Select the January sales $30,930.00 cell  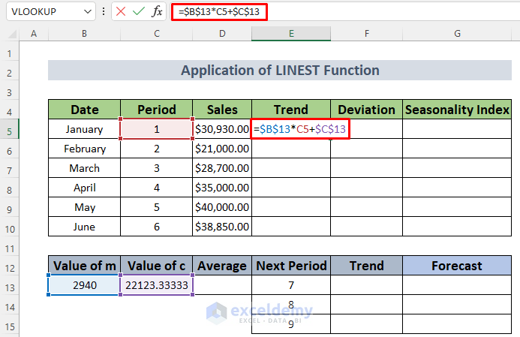point(222,129)
